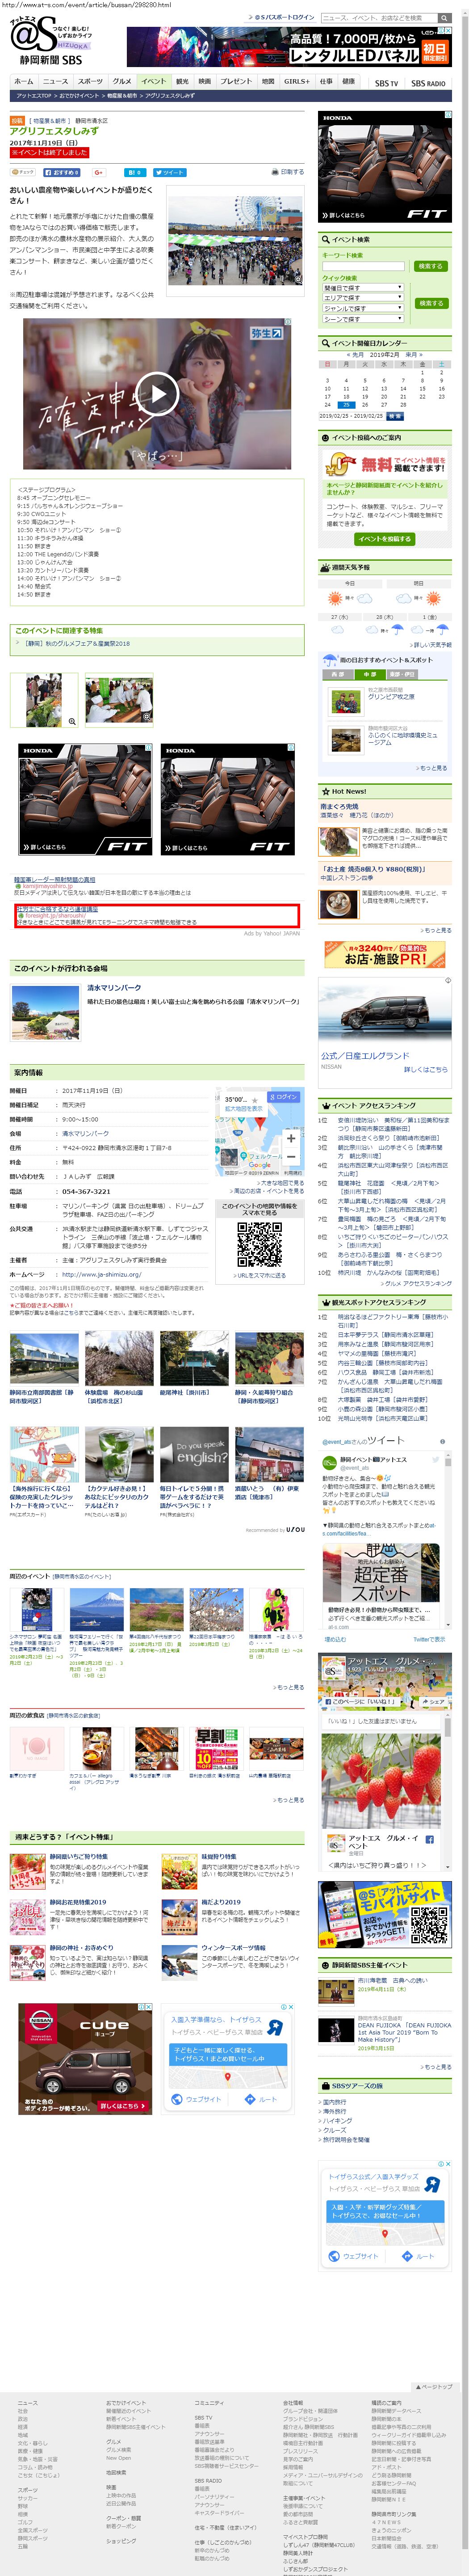This screenshot has width=469, height=2576.
Task: Click @Sパスポートログイン link
Action: click(x=283, y=17)
